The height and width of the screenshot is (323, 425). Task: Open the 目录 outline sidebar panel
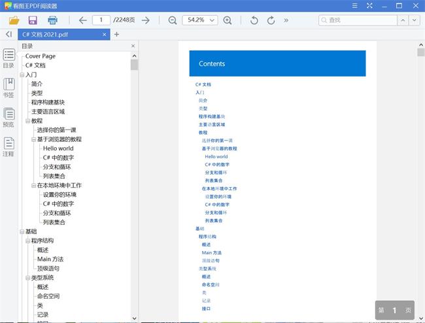click(x=8, y=58)
